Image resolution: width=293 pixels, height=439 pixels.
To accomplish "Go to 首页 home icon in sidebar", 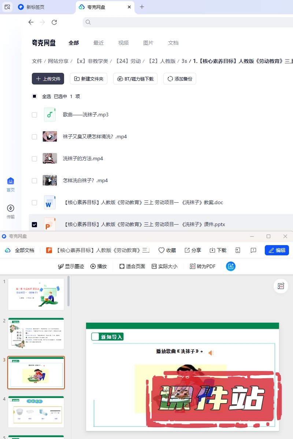I will pyautogui.click(x=11, y=184).
